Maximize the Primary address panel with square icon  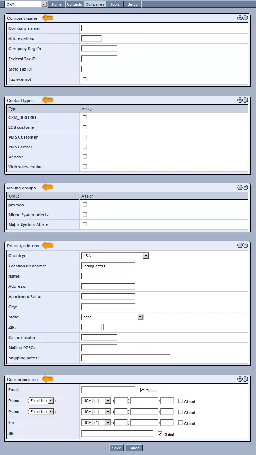[245, 245]
